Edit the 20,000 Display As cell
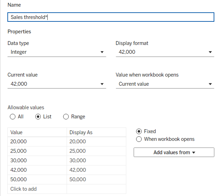The width and height of the screenshot is (221, 196). pyautogui.click(x=96, y=142)
